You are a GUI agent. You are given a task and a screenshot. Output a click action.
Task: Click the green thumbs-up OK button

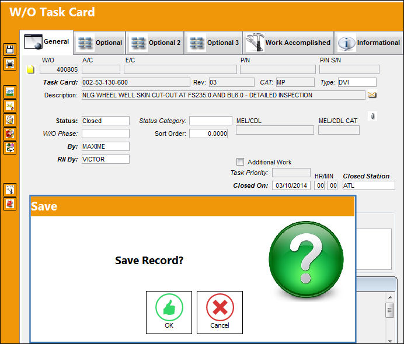coord(169,313)
